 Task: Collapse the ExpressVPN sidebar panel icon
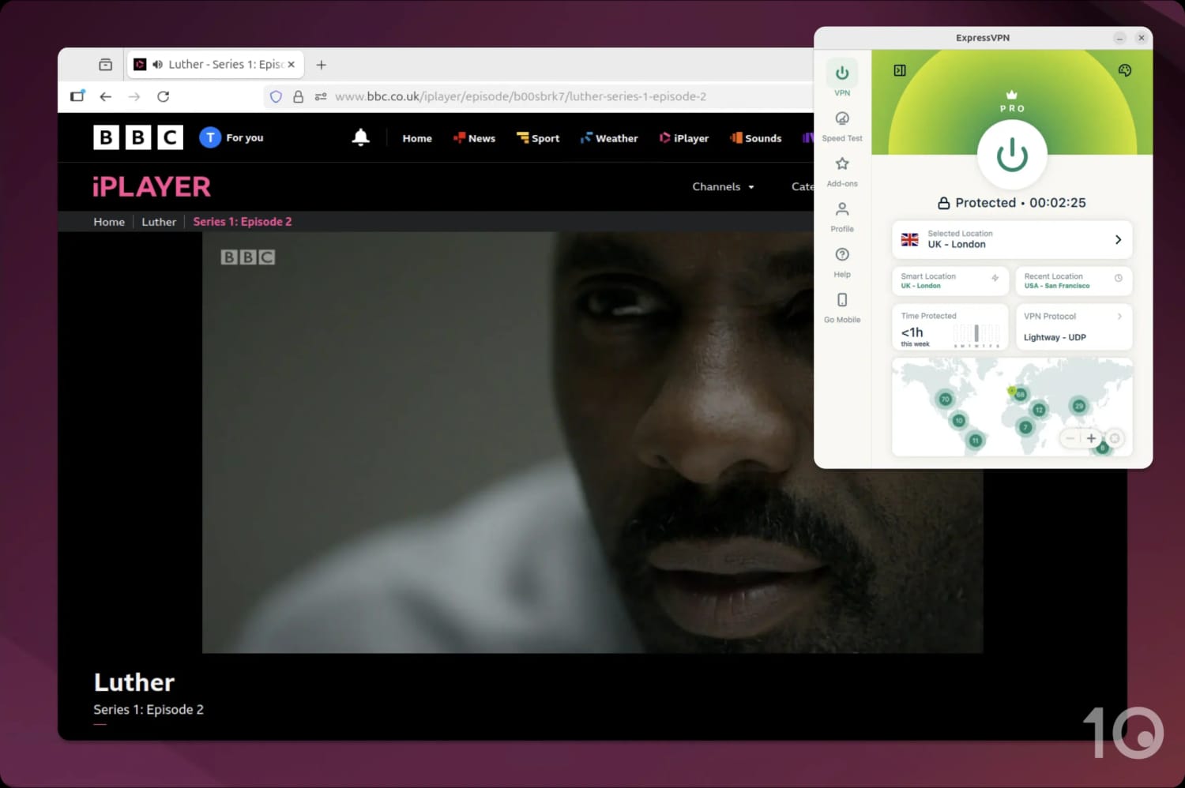click(900, 70)
